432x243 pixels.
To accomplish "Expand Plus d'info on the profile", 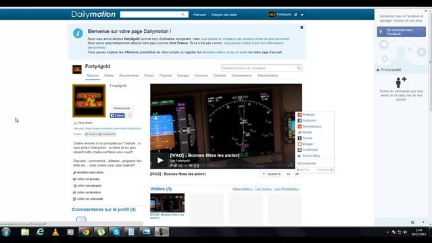I will [83, 123].
